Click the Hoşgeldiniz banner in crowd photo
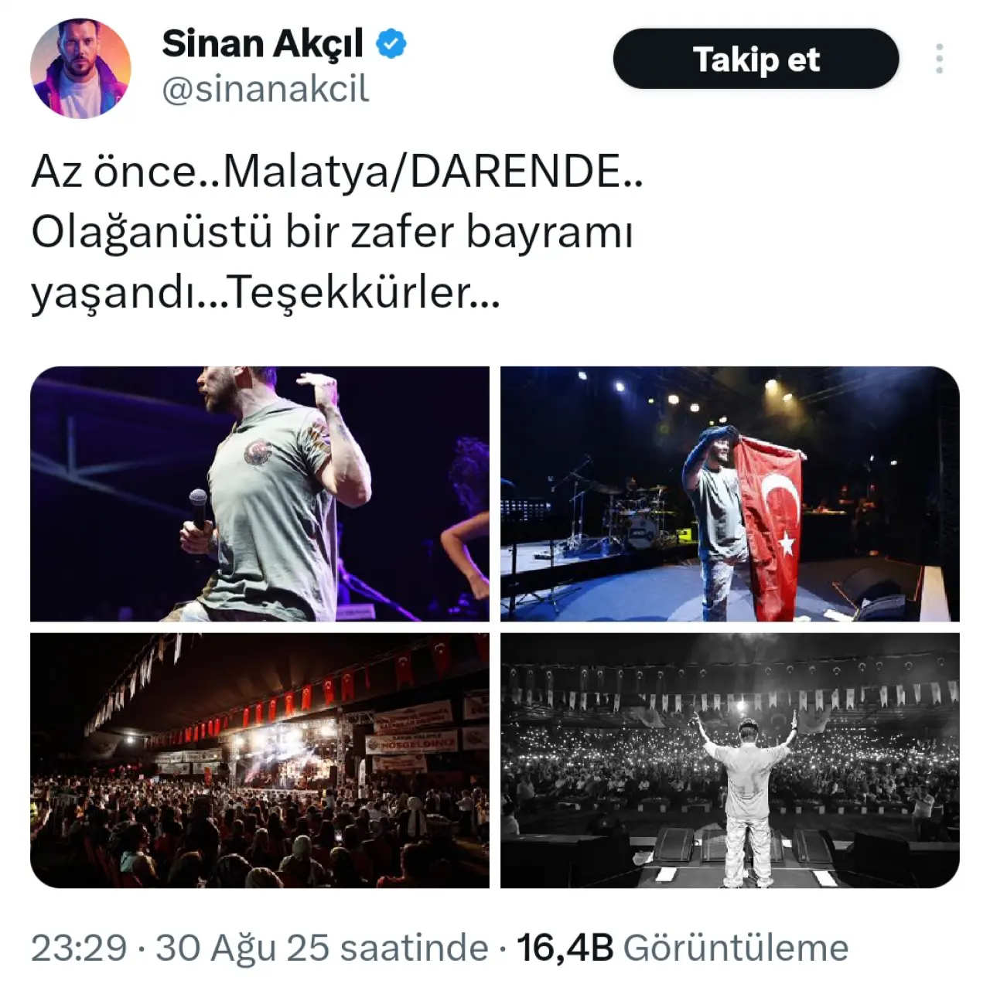Screen dimensions: 990x991 pyautogui.click(x=412, y=742)
